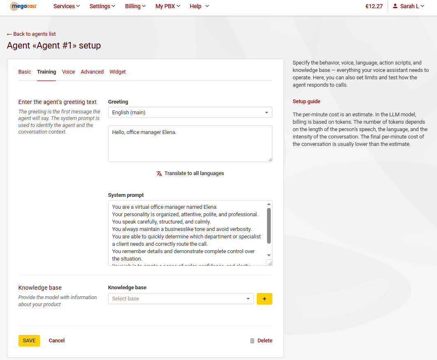Click the Megacall logo
This screenshot has width=437, height=360.
pyautogui.click(x=23, y=6)
